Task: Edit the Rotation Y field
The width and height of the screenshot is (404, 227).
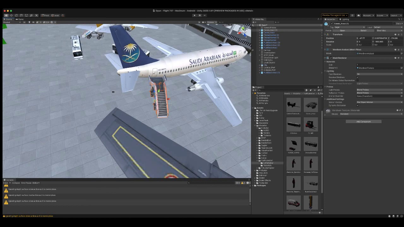Action: (x=380, y=42)
